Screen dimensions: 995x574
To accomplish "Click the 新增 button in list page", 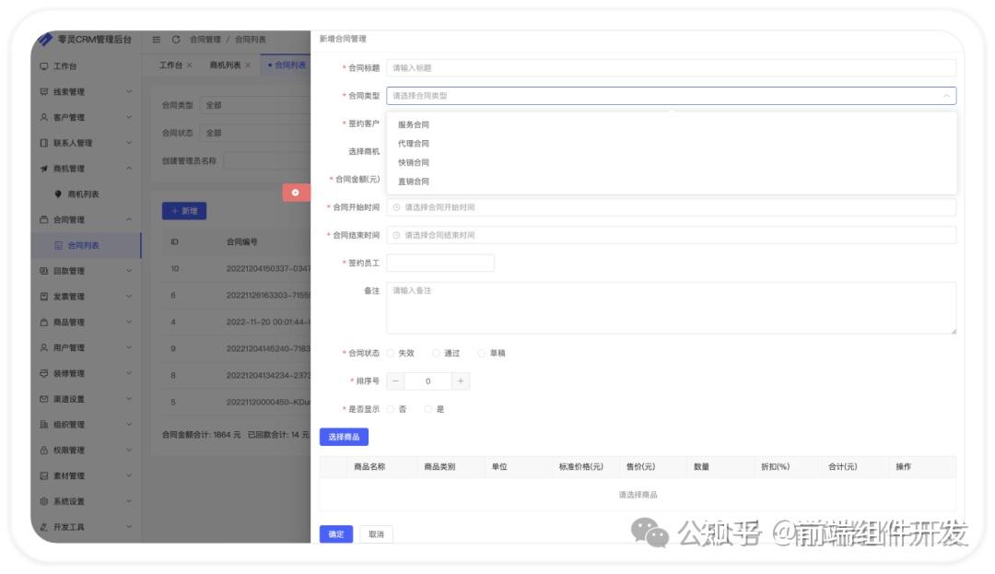I will 184,211.
